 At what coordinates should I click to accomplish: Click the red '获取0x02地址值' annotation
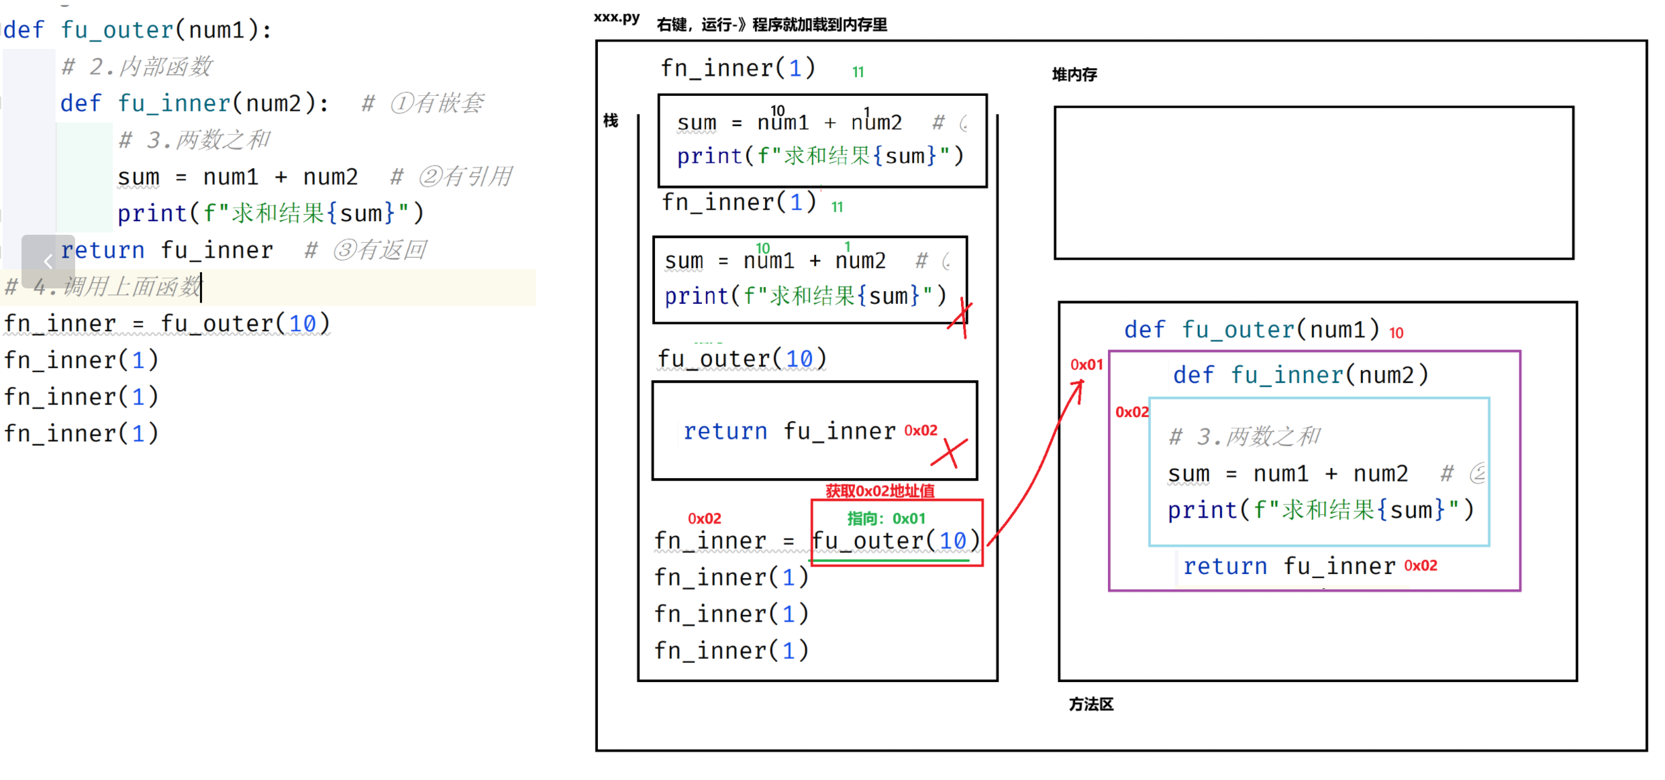click(x=879, y=491)
